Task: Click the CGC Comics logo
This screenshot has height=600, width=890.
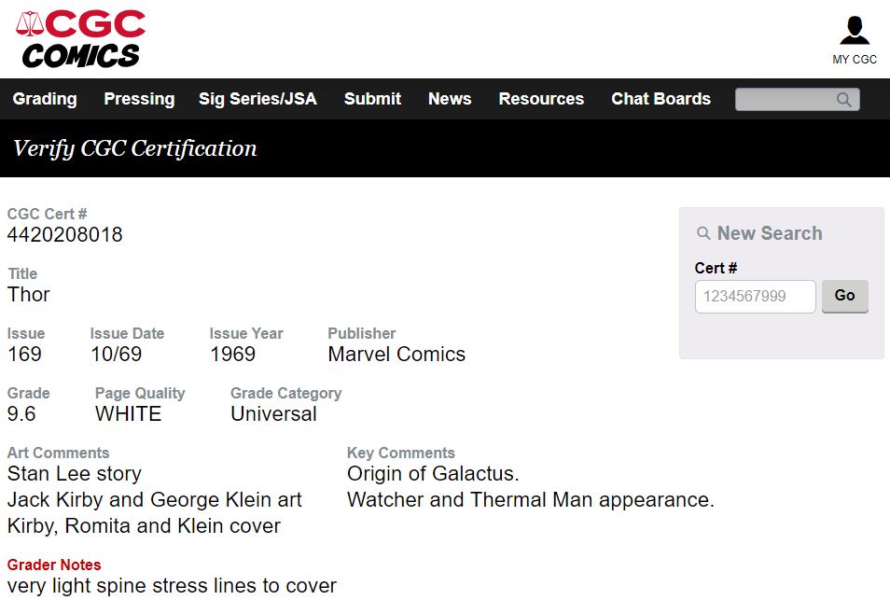Action: coord(80,38)
